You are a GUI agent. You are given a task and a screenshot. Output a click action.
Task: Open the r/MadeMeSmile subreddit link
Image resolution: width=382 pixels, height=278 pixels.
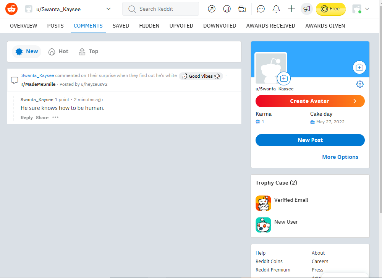pos(38,84)
